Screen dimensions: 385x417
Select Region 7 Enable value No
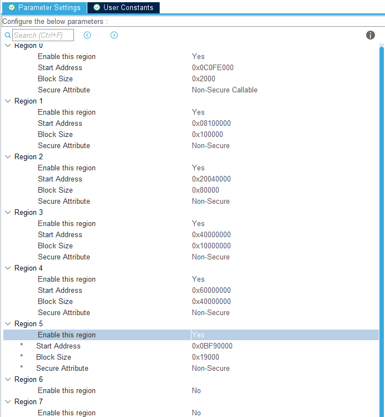(196, 413)
